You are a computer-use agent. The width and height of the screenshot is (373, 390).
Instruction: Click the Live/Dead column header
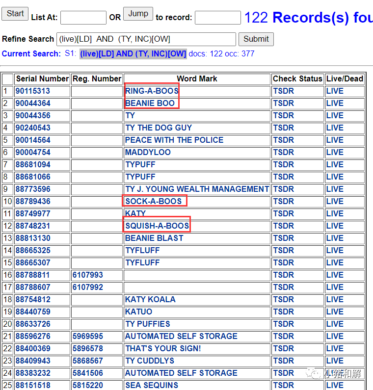pos(345,79)
